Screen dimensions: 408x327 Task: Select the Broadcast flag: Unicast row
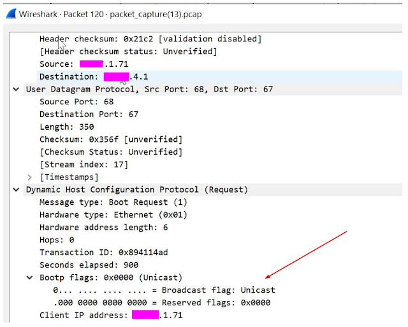click(x=164, y=290)
